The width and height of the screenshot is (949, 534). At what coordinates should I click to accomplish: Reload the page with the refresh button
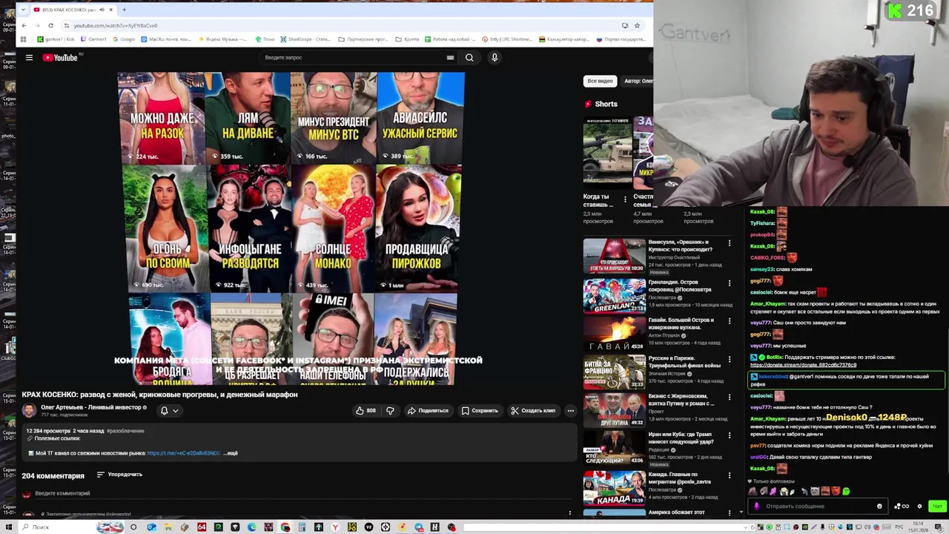click(x=50, y=25)
